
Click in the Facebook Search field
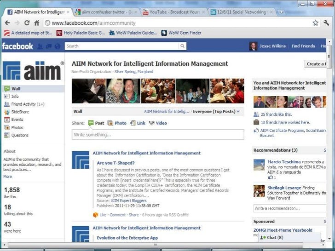(x=122, y=46)
